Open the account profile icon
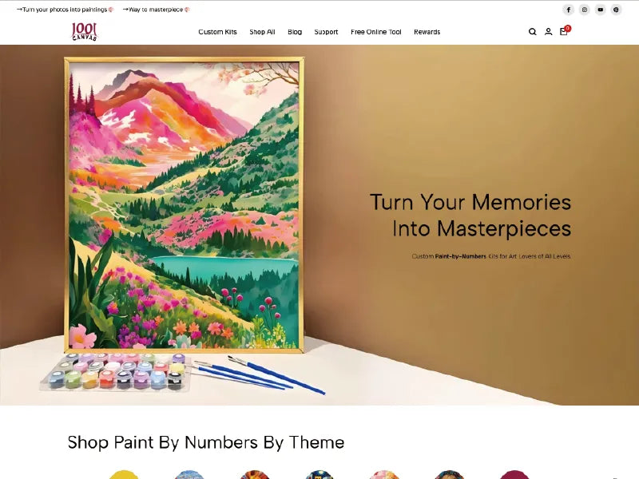The width and height of the screenshot is (639, 479). point(549,32)
